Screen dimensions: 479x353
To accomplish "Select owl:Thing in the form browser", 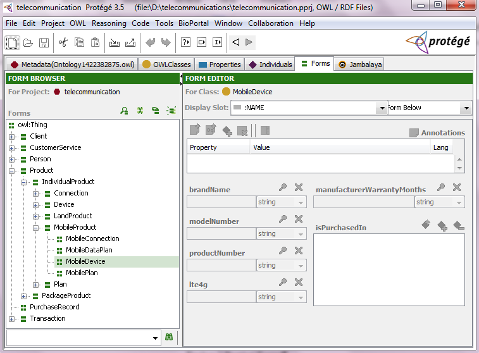I will point(32,125).
